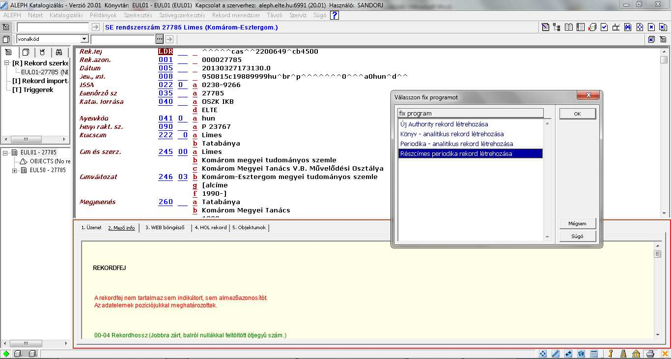Click the green diamond status indicator

tap(6, 354)
